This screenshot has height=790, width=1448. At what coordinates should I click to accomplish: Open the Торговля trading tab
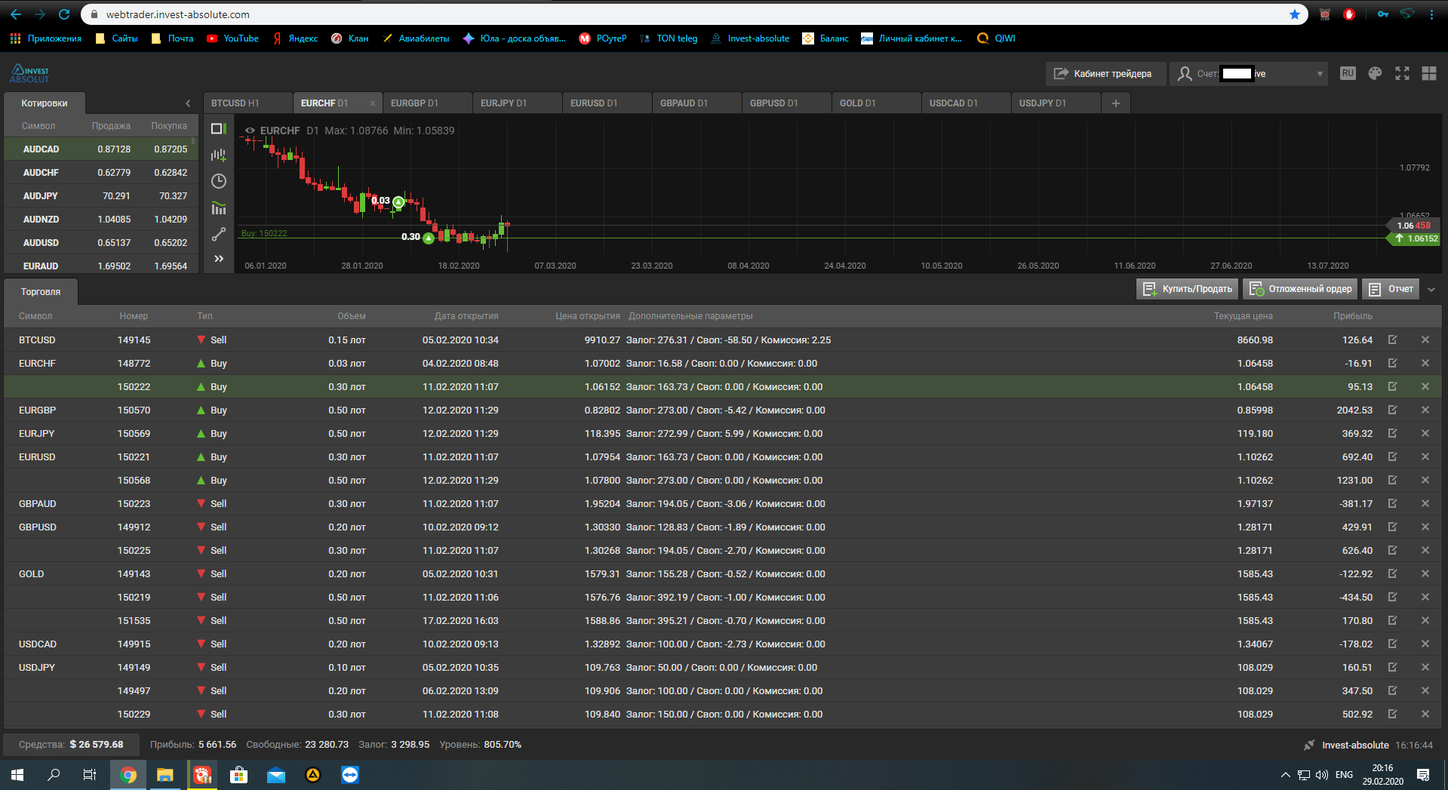[41, 291]
